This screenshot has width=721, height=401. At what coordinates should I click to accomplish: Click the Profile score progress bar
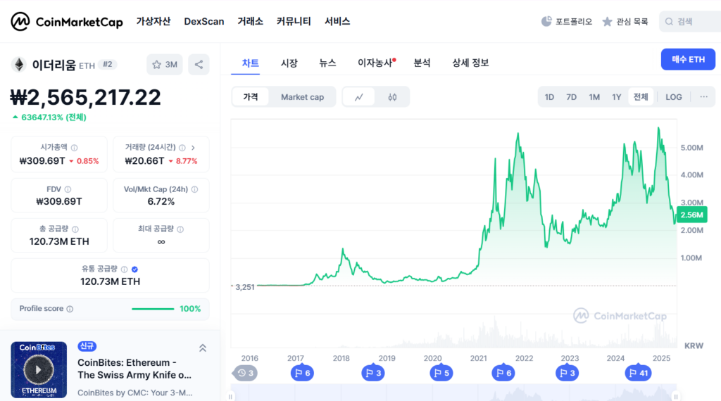coord(153,309)
